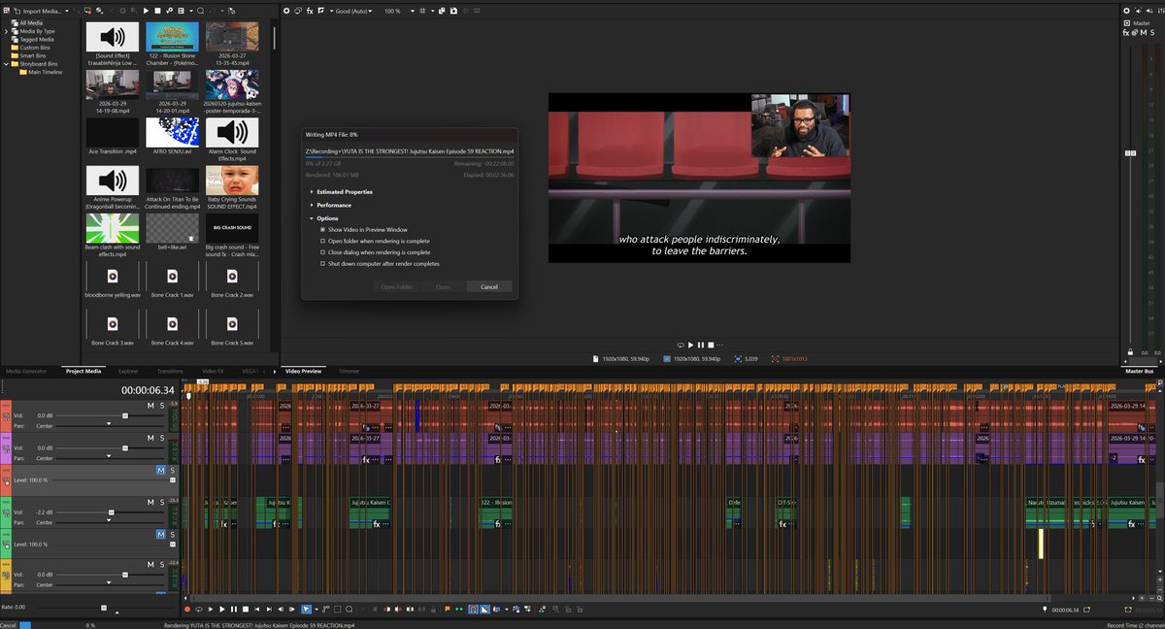The height and width of the screenshot is (629, 1165).
Task: Switch to the Project Media tab
Action: [83, 371]
